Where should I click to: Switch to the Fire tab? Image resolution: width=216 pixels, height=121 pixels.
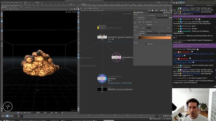click(143, 22)
